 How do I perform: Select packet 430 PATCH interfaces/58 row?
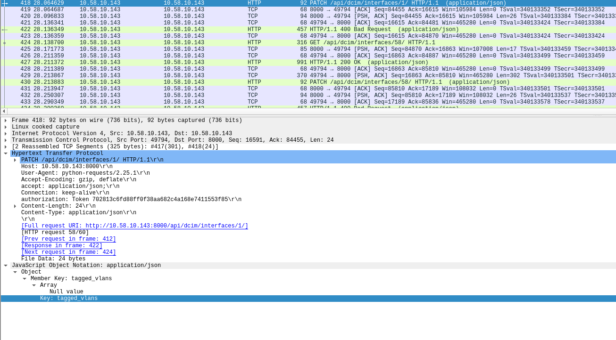coord(308,82)
